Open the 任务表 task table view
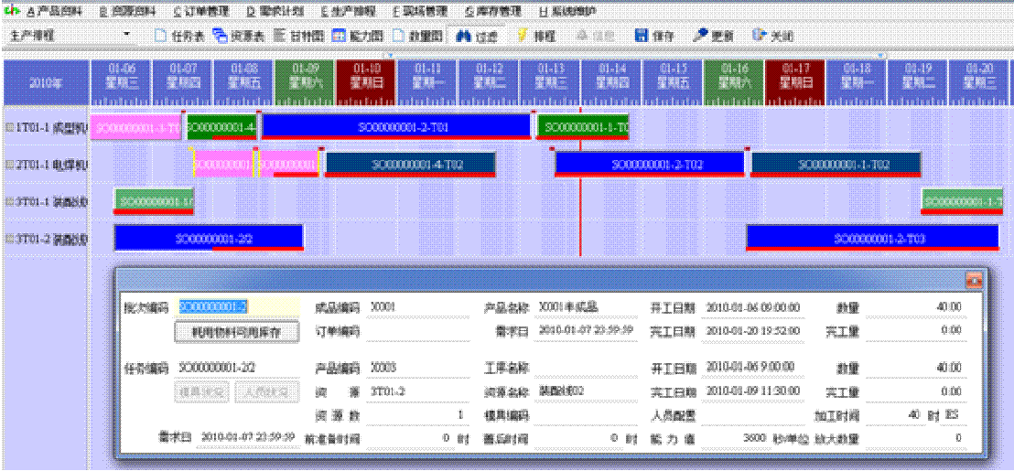This screenshot has height=471, width=1014. [x=178, y=37]
